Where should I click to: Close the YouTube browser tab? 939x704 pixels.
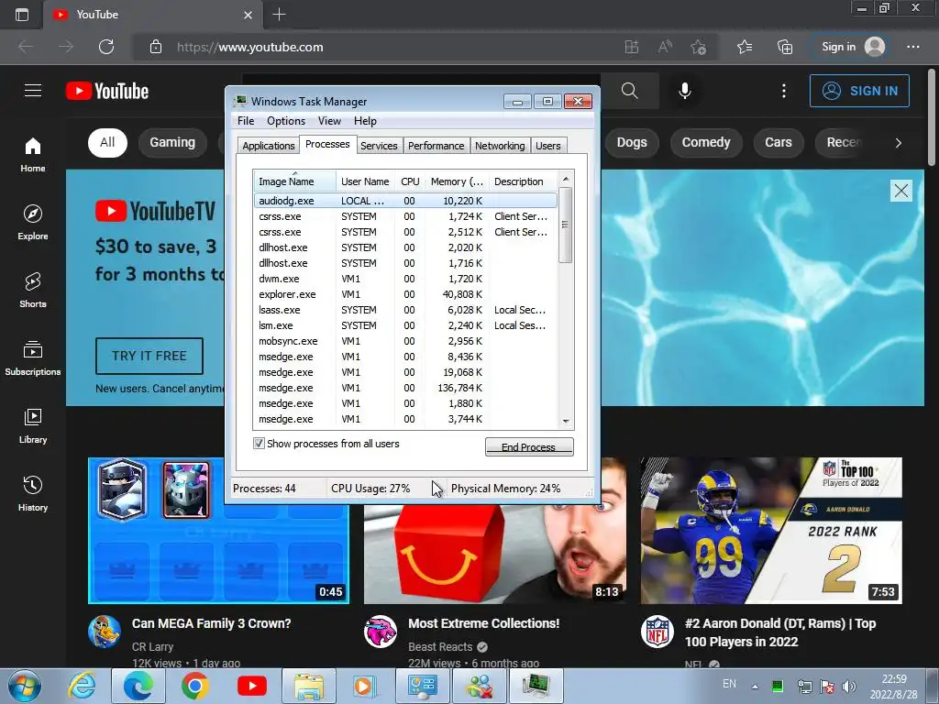click(248, 15)
